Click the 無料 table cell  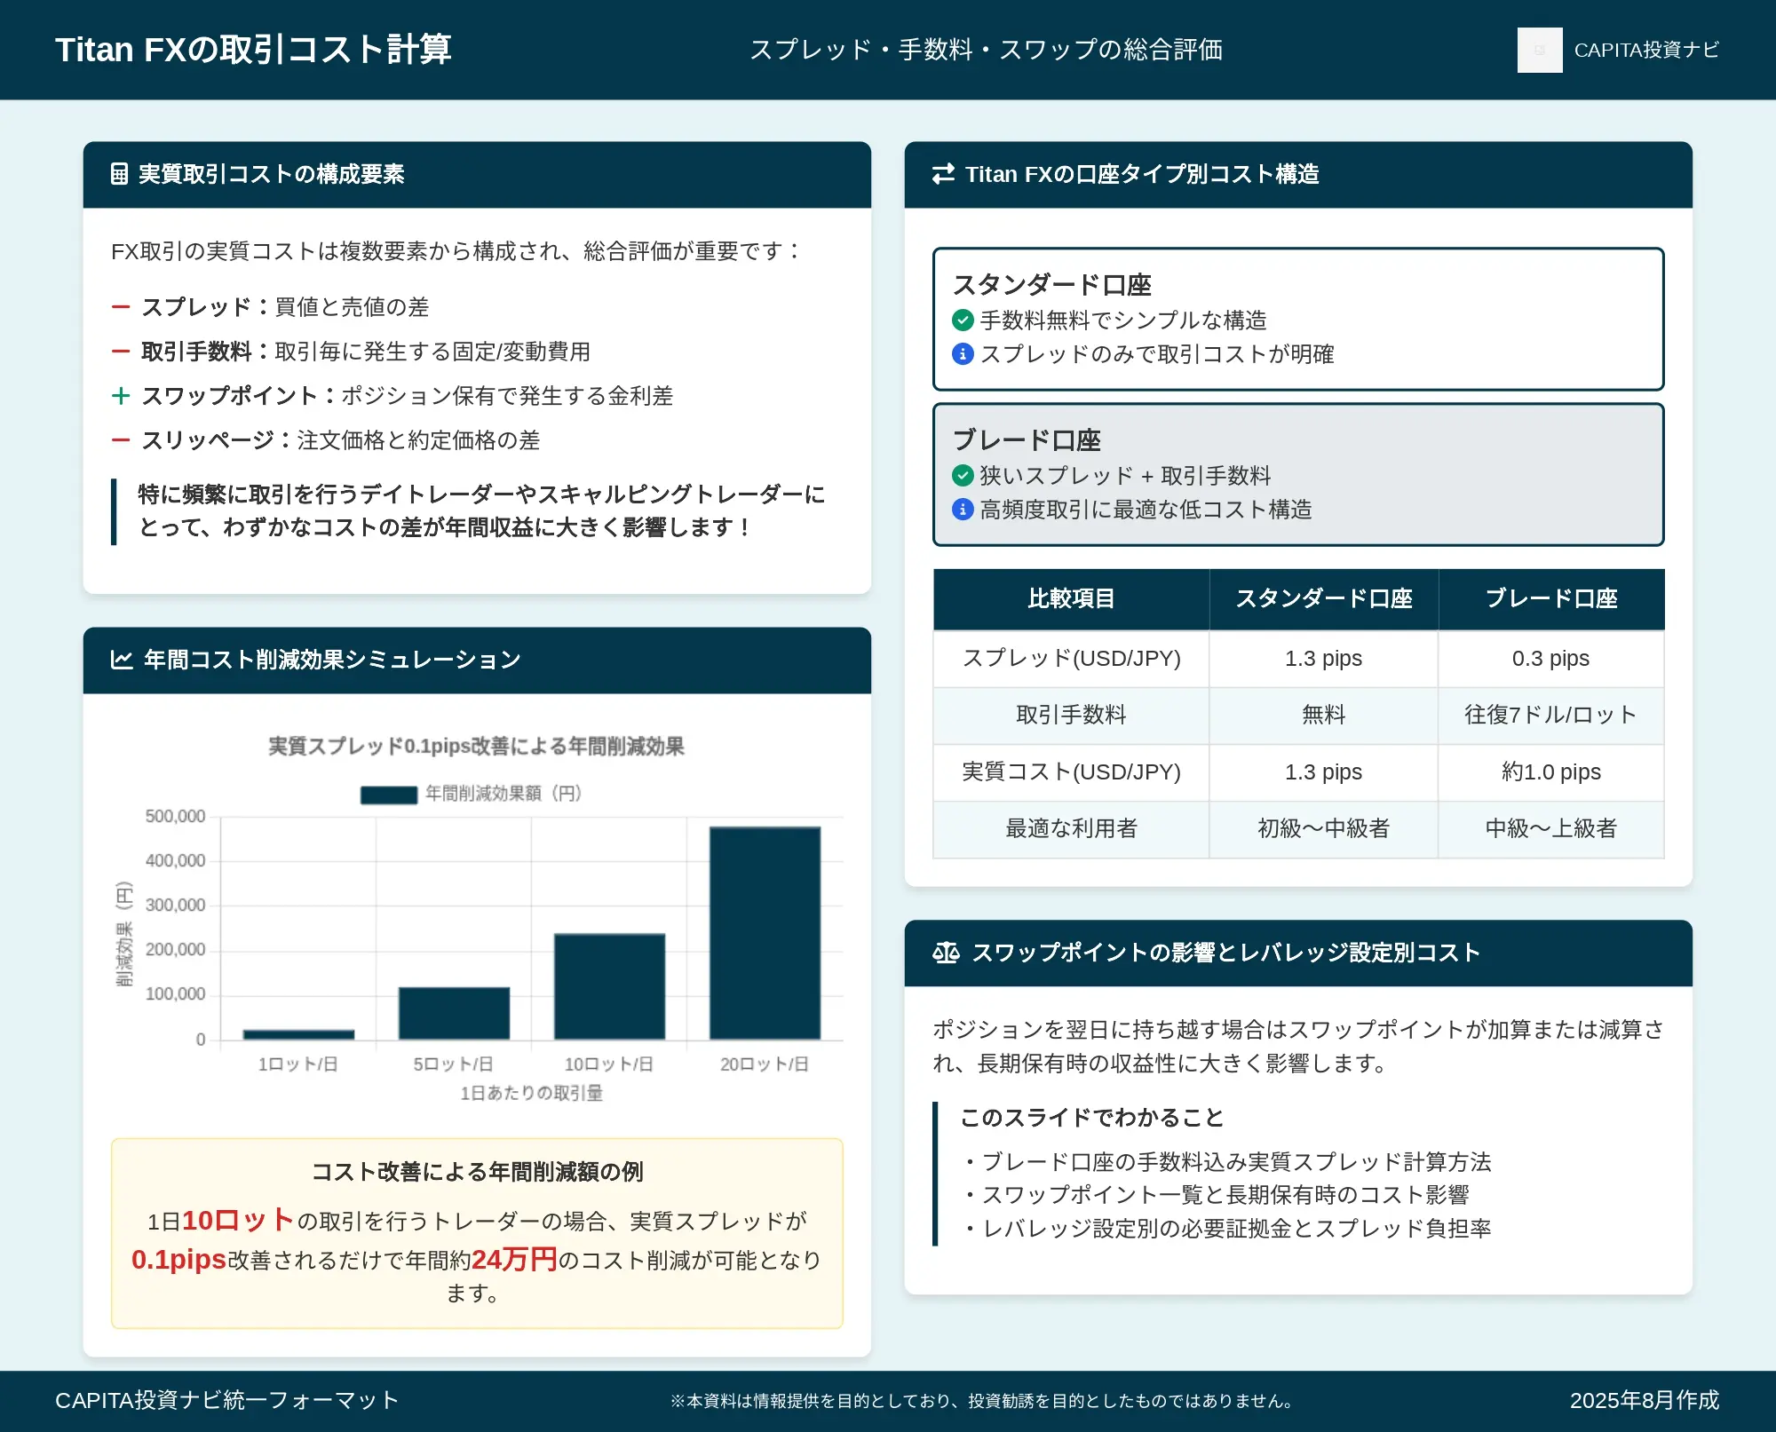pos(1323,715)
